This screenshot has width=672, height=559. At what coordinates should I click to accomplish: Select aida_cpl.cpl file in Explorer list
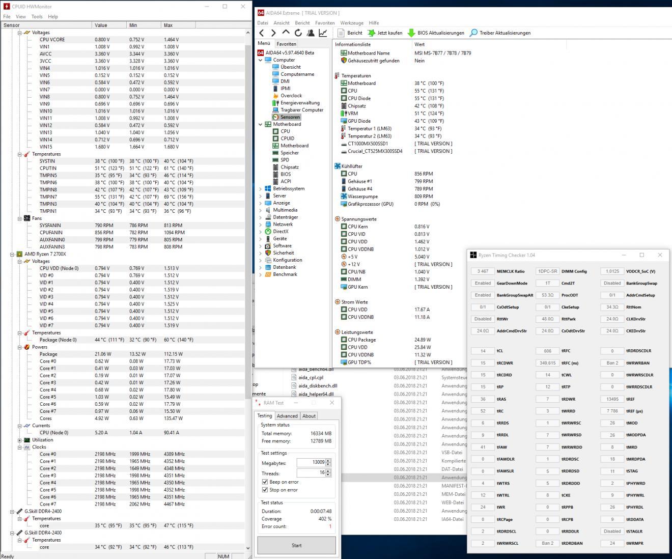(x=311, y=378)
